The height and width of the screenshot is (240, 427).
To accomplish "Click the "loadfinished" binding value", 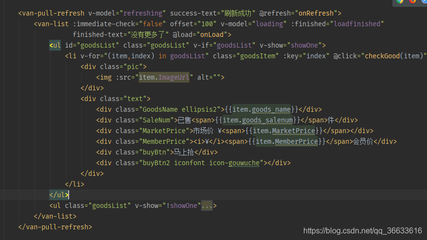I will click(x=357, y=24).
